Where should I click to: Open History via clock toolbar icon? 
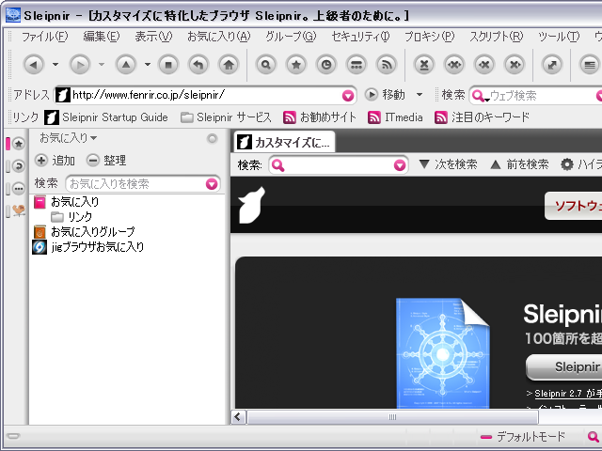tap(326, 65)
